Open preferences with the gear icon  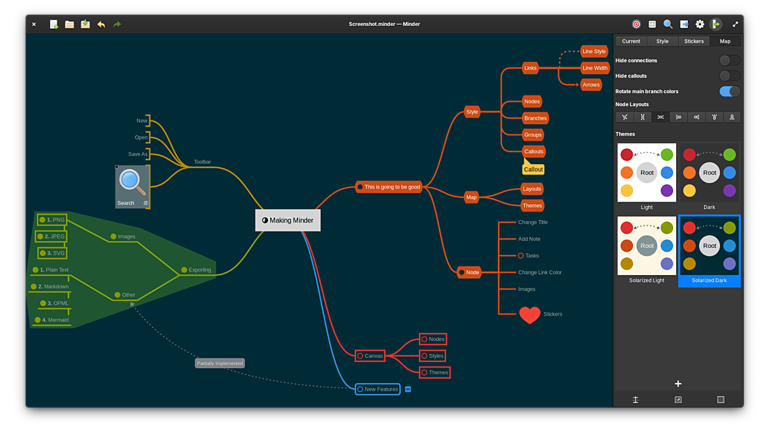(700, 24)
